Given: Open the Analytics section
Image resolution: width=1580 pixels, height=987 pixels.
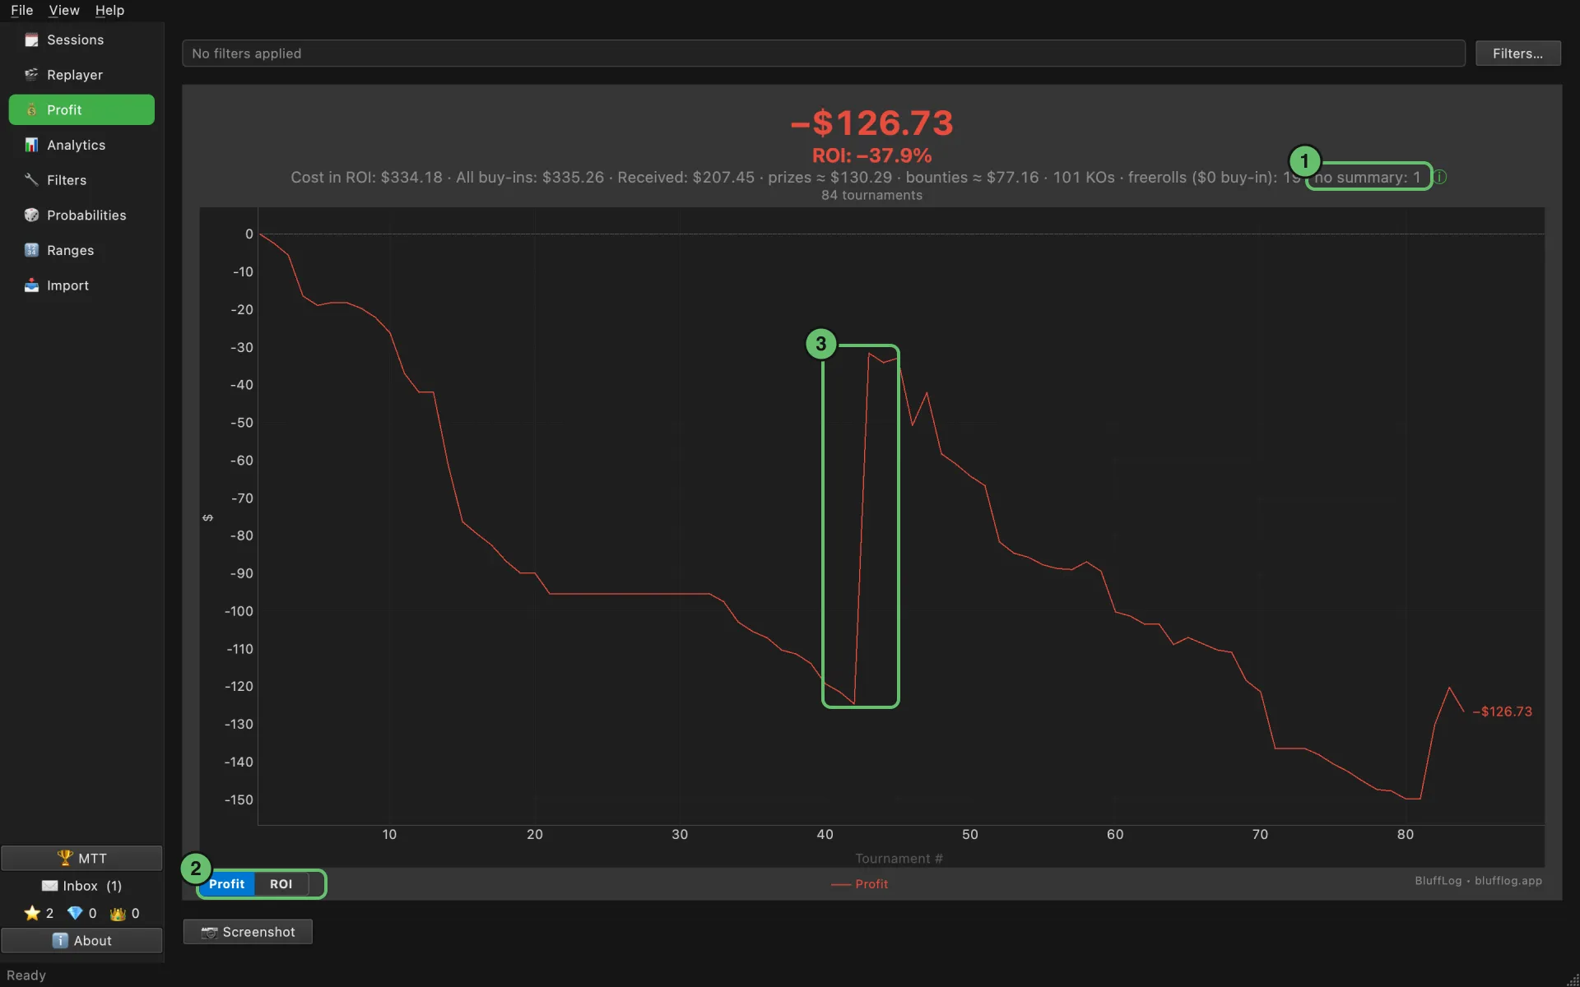Looking at the screenshot, I should click(81, 145).
